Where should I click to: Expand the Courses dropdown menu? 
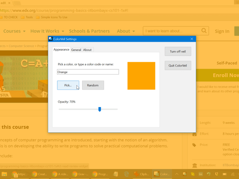[x=14, y=31]
